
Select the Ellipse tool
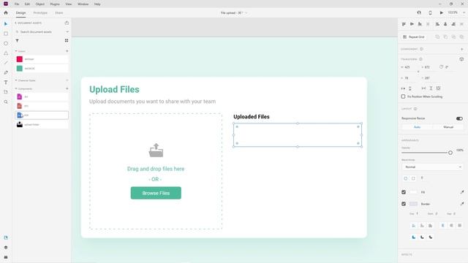click(x=6, y=44)
